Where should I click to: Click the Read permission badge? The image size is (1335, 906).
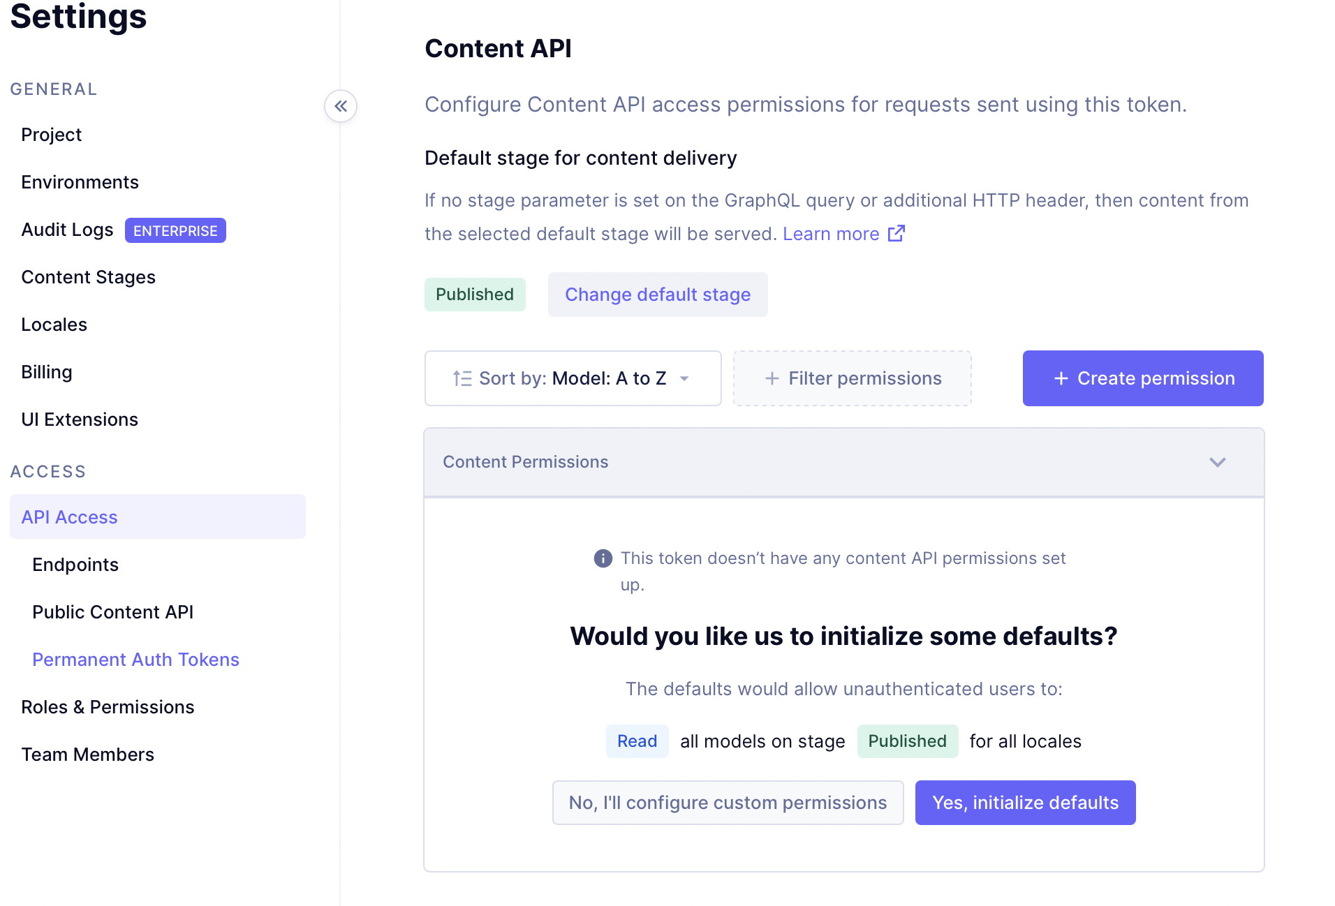pos(637,741)
